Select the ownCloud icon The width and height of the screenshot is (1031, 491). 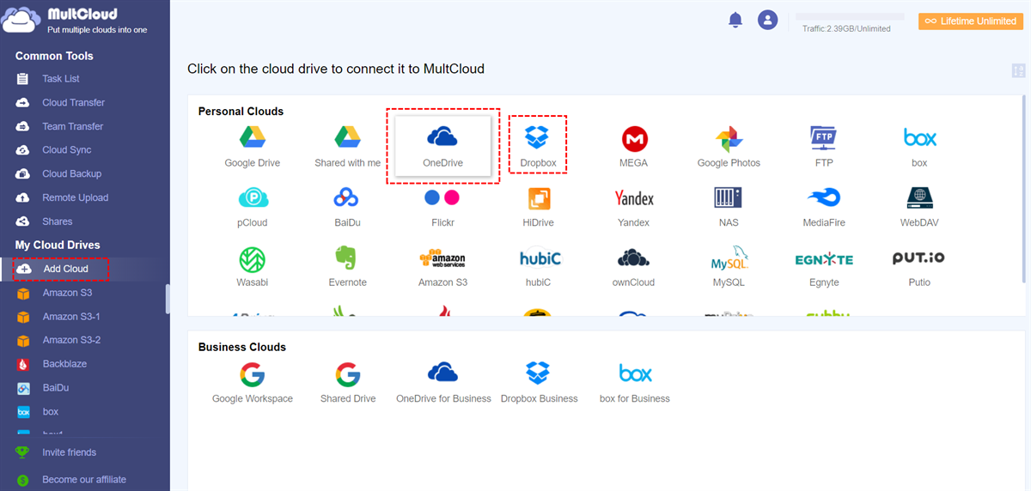click(x=633, y=258)
